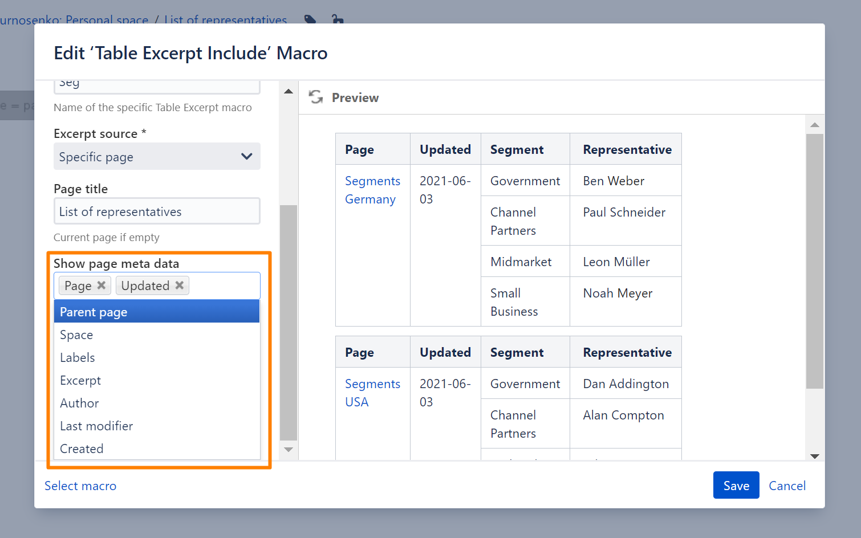This screenshot has height=538, width=861.
Task: Choose Space in the meta data list
Action: pos(157,335)
